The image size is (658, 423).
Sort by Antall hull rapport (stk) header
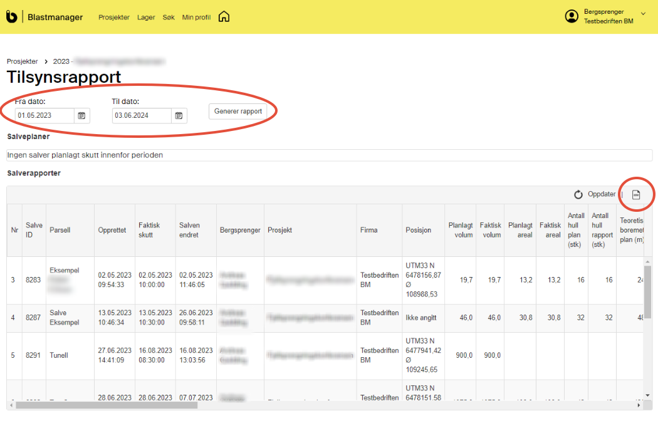[602, 230]
